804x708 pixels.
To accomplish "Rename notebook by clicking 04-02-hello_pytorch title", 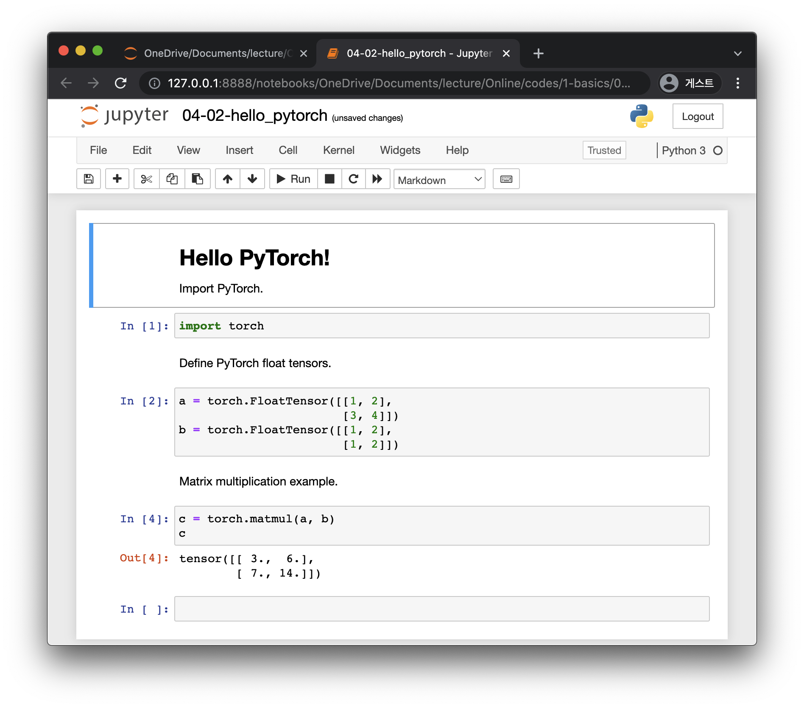I will 254,115.
